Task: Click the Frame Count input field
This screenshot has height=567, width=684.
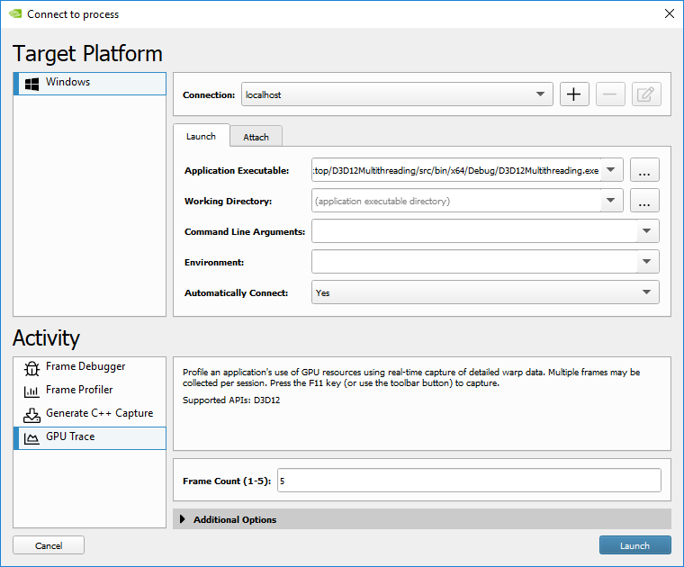Action: [468, 481]
